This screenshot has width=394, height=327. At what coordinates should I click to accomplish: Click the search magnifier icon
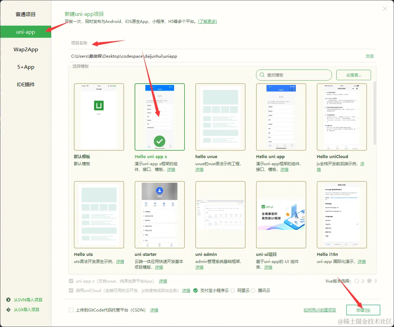pos(262,75)
